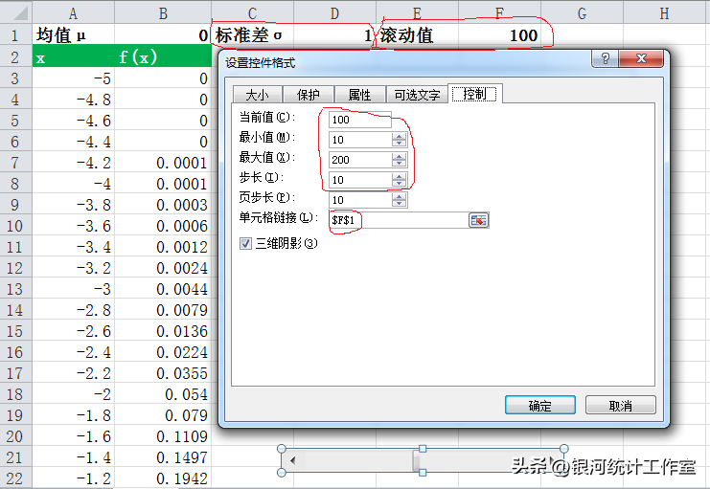Click cell B17 showing 0.0355
The image size is (710, 489).
tap(163, 373)
